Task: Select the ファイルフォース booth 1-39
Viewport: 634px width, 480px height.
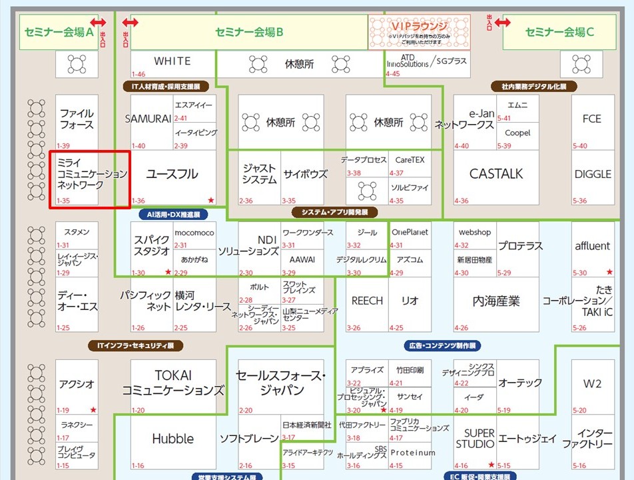Action: tap(77, 122)
